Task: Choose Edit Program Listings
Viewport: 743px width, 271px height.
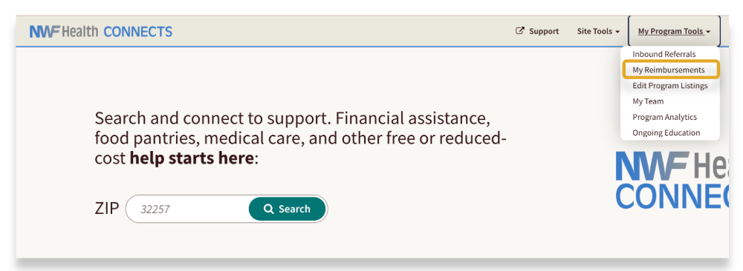Action: 669,85
